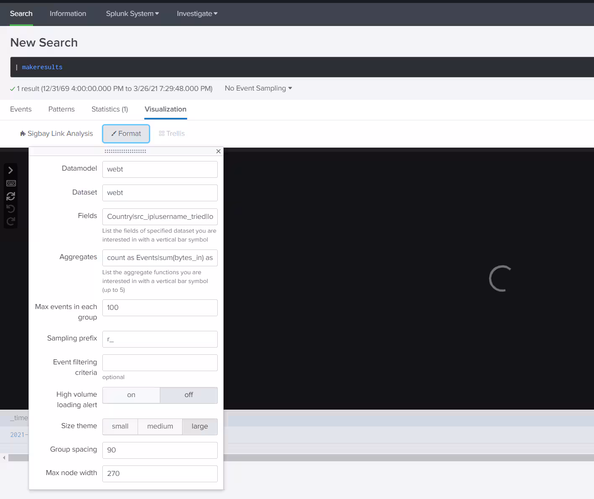This screenshot has height=499, width=594.
Task: Click the Event filtering criteria input field
Action: click(160, 363)
